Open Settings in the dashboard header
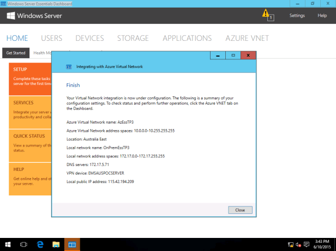336x251 pixels. [297, 15]
